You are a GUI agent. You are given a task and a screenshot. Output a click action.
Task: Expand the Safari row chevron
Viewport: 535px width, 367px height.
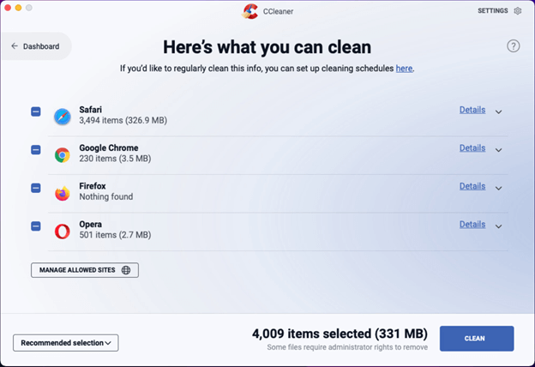(x=498, y=112)
